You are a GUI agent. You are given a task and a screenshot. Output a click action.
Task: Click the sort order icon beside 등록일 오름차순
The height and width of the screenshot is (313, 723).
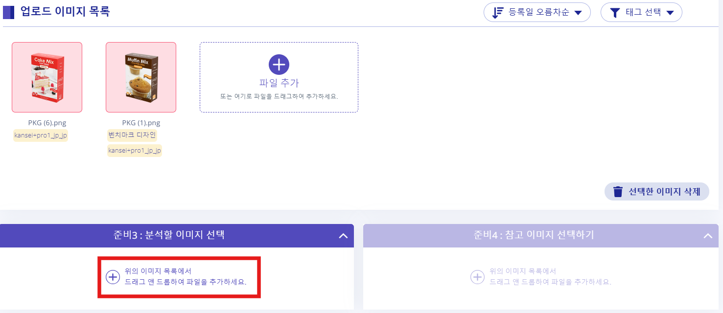point(498,13)
